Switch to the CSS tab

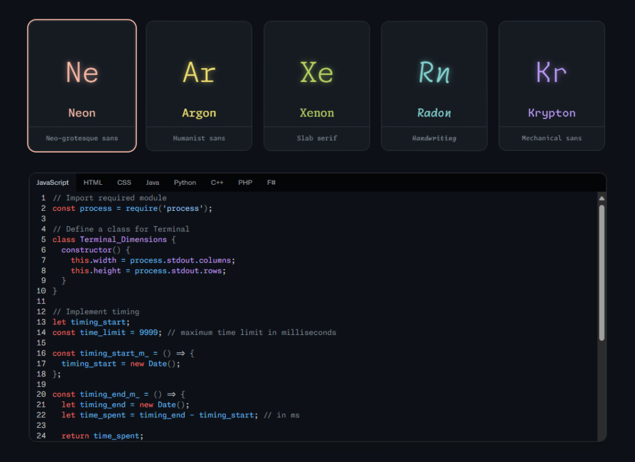click(x=124, y=182)
